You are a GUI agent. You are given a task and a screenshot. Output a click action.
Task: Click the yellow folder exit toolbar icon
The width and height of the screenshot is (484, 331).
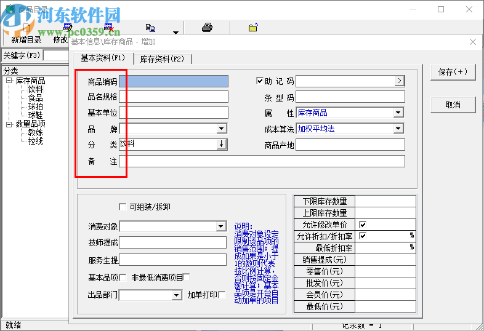253,28
